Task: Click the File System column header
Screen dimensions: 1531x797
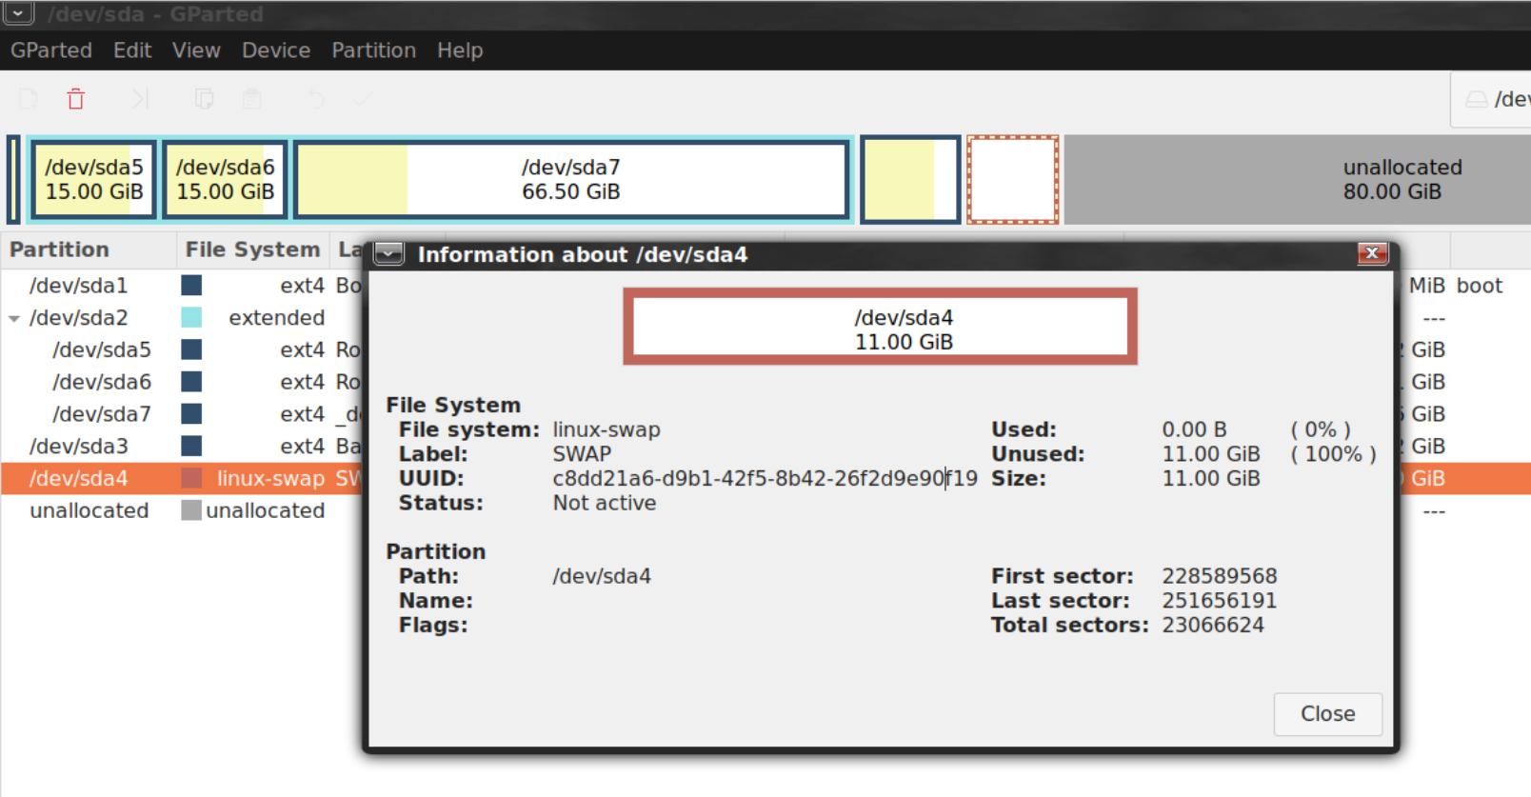Action: pyautogui.click(x=252, y=249)
